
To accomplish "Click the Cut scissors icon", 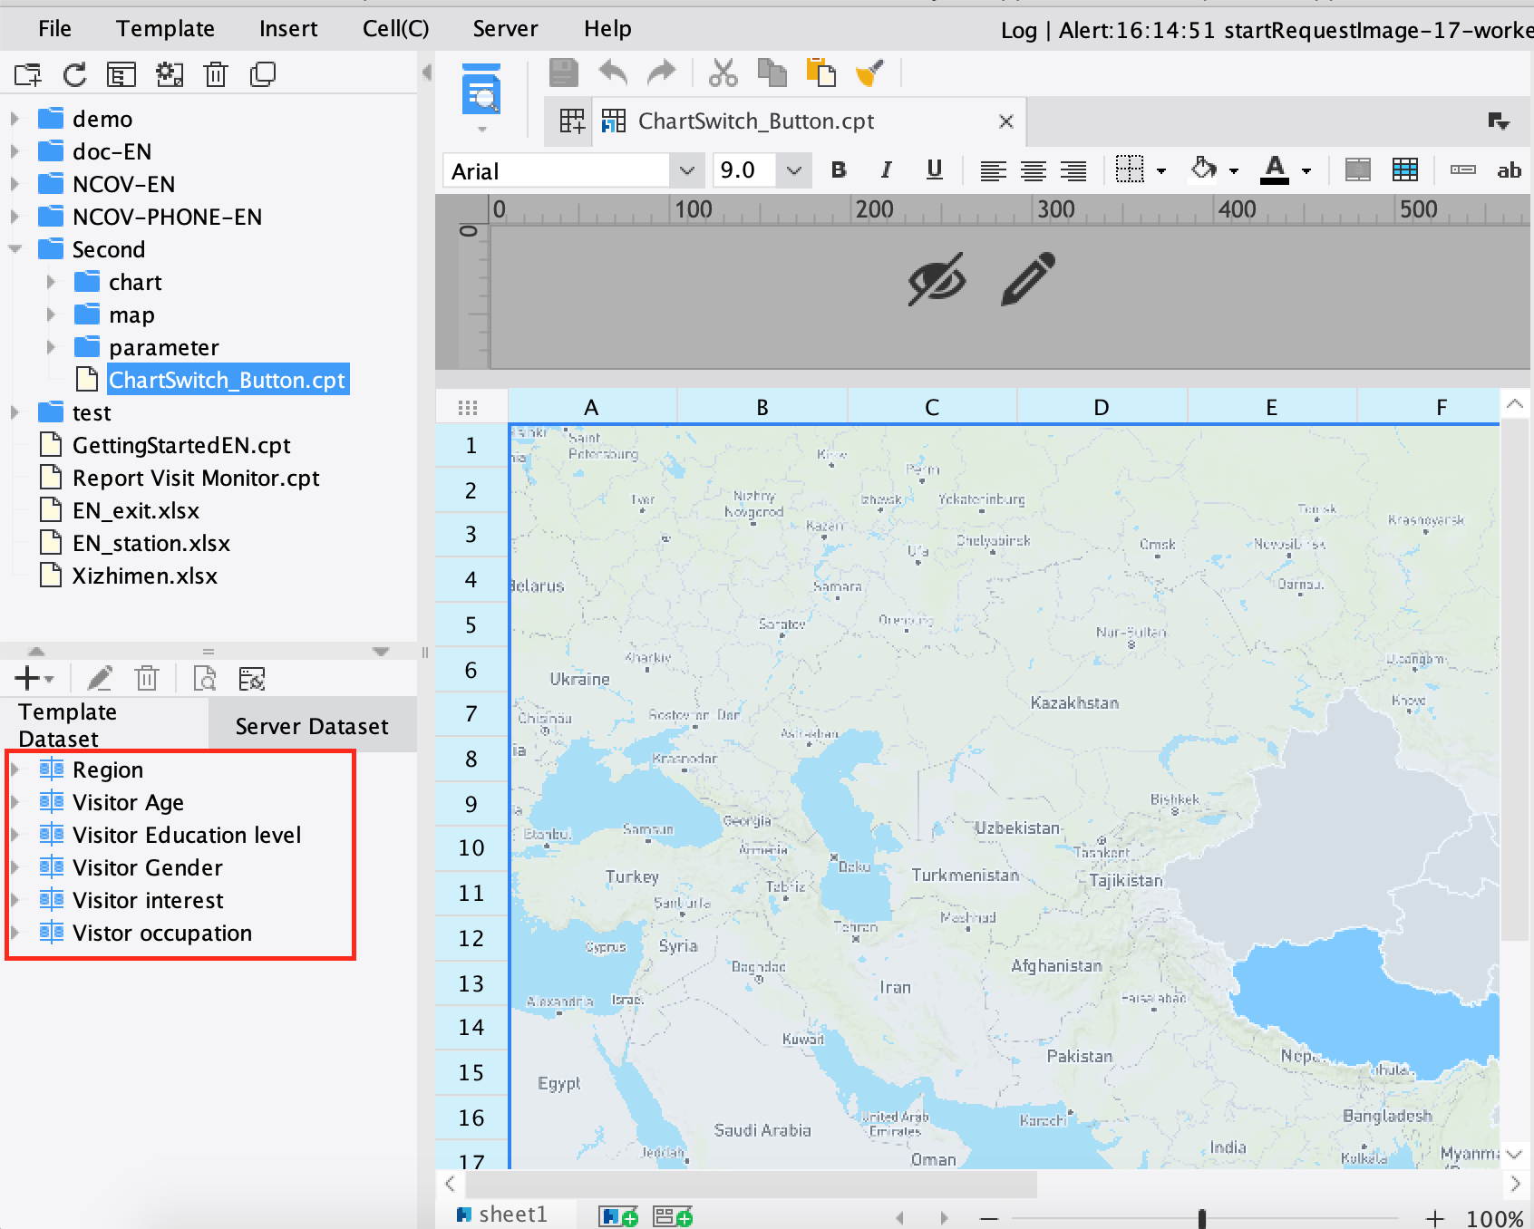I will (723, 73).
